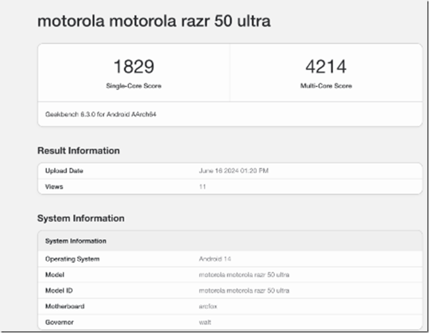The width and height of the screenshot is (429, 333).
Task: Click the page title 'motorola motorola razr 50 ultra'
Action: click(x=154, y=21)
